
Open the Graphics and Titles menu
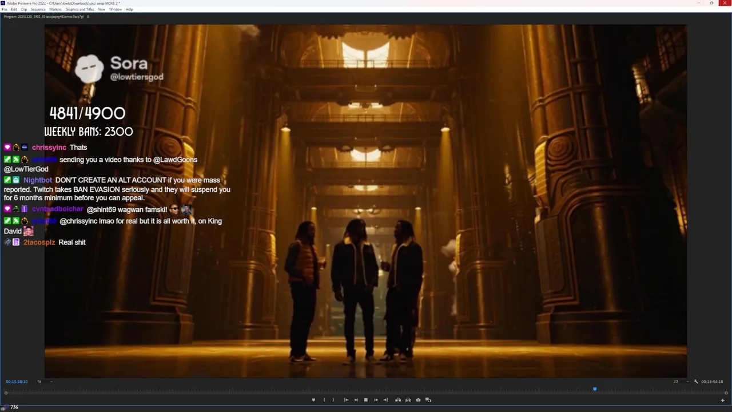(79, 9)
